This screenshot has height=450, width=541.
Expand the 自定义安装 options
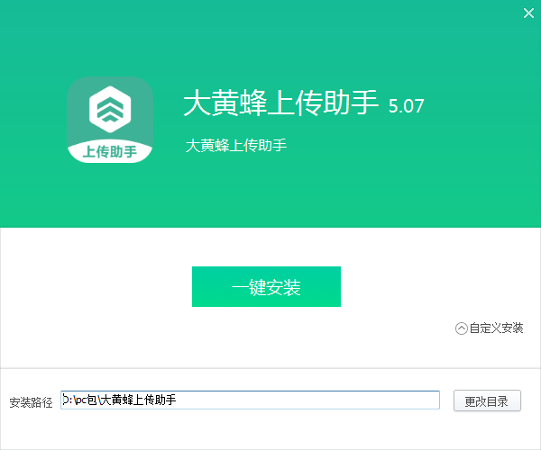click(490, 328)
